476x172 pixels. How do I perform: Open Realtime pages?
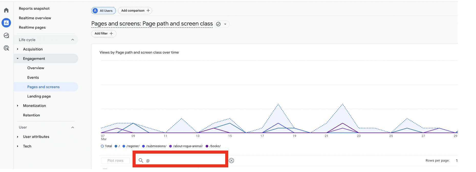[x=32, y=27]
